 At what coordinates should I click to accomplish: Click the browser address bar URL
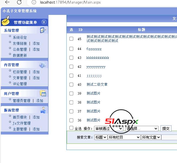(70, 2)
